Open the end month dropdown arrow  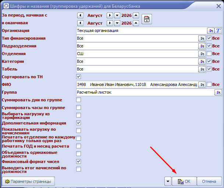(x=117, y=23)
